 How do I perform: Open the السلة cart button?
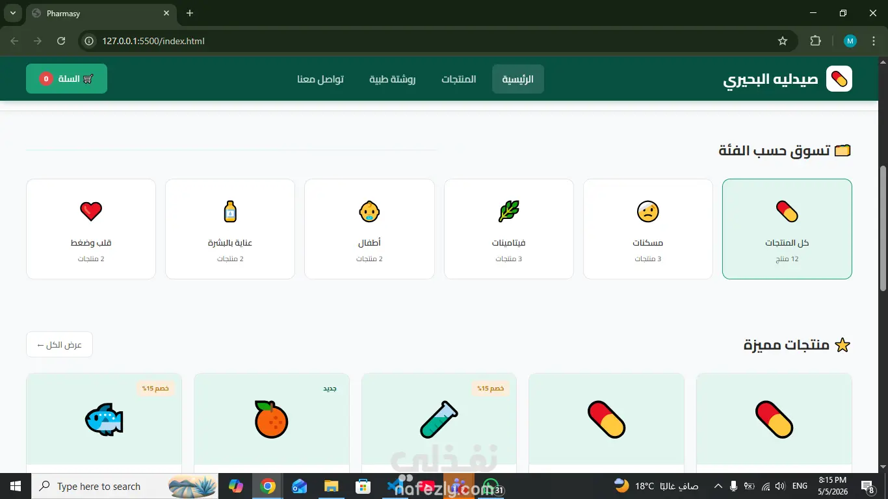(x=66, y=79)
